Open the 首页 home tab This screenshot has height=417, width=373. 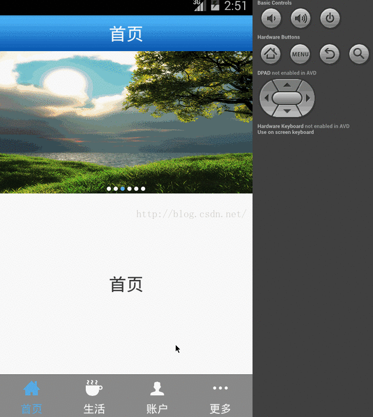(x=32, y=397)
